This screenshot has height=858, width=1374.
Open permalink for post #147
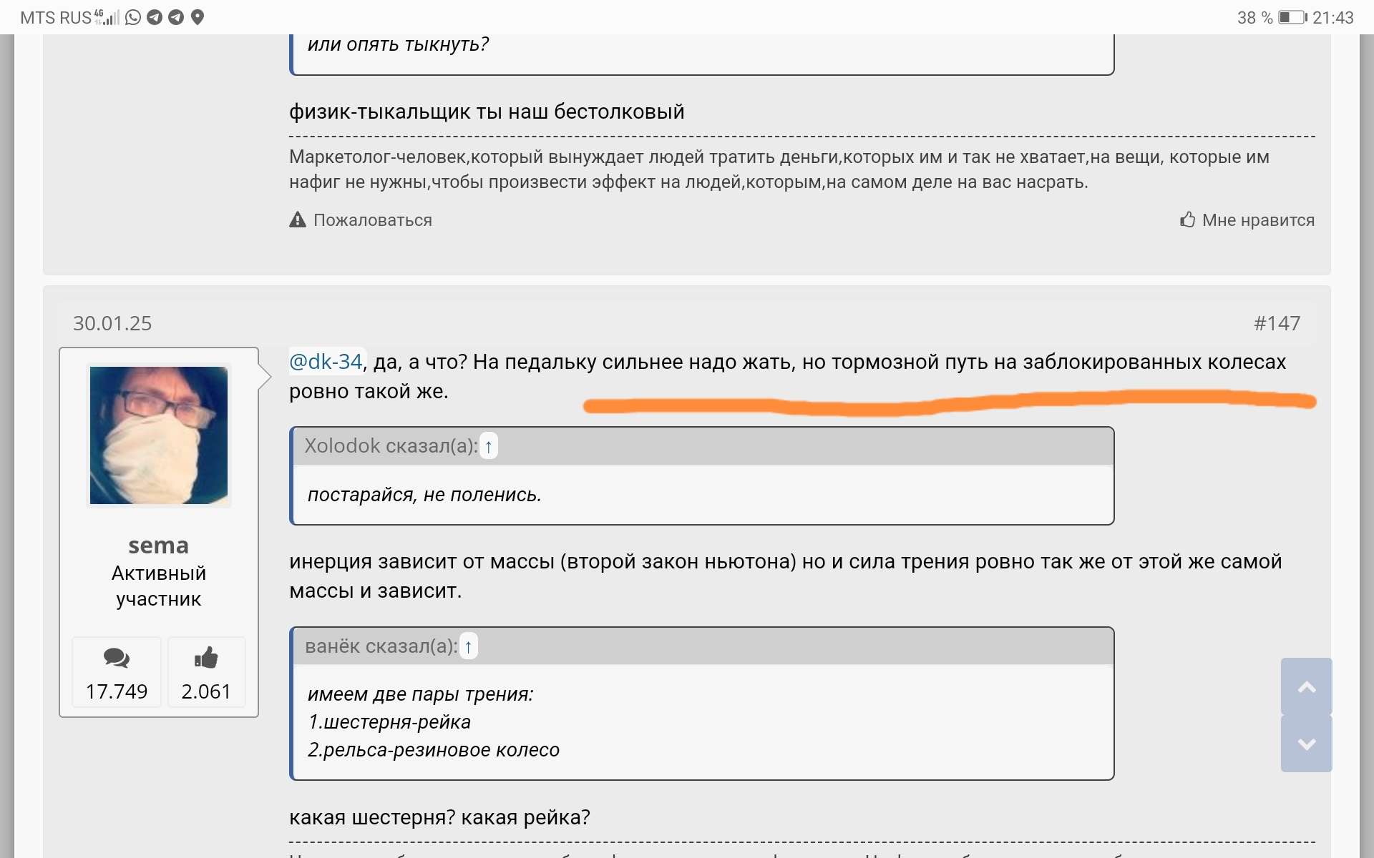click(x=1277, y=323)
